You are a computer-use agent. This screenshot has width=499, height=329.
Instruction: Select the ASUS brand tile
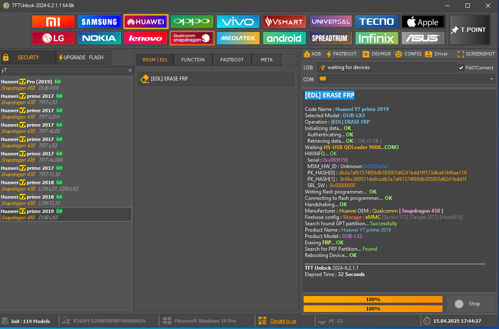[x=423, y=38]
